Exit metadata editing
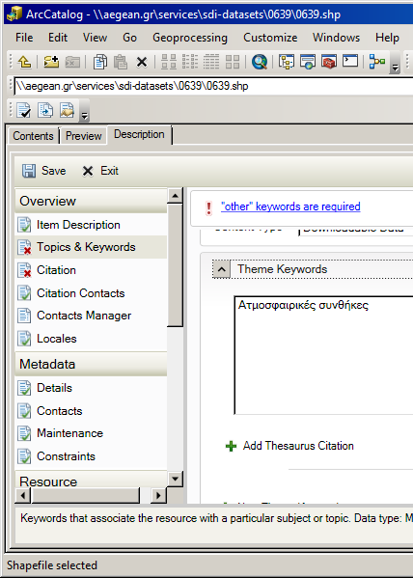413x578 pixels. pos(100,171)
